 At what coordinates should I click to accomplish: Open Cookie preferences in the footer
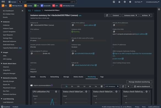click(x=154, y=107)
